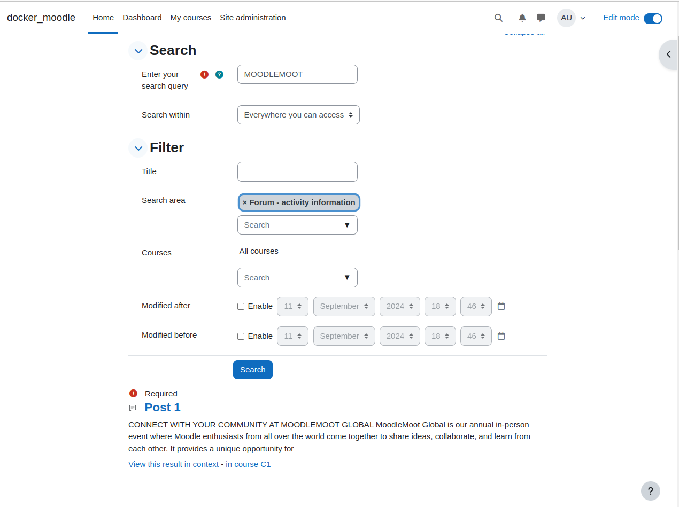Go to Dashboard tab
Image resolution: width=679 pixels, height=507 pixels.
(x=142, y=18)
